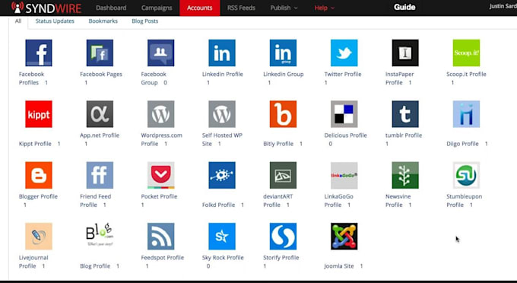Open the Facebook Profiles icon
517x283 pixels.
click(x=39, y=52)
